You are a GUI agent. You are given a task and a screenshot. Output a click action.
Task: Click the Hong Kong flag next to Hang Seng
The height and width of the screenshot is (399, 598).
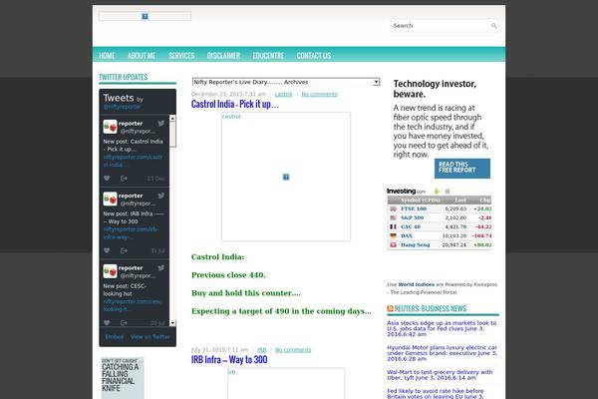click(394, 244)
